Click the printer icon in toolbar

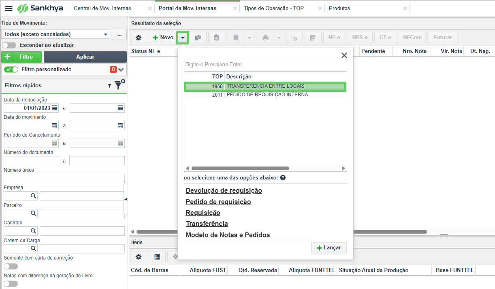tap(265, 38)
